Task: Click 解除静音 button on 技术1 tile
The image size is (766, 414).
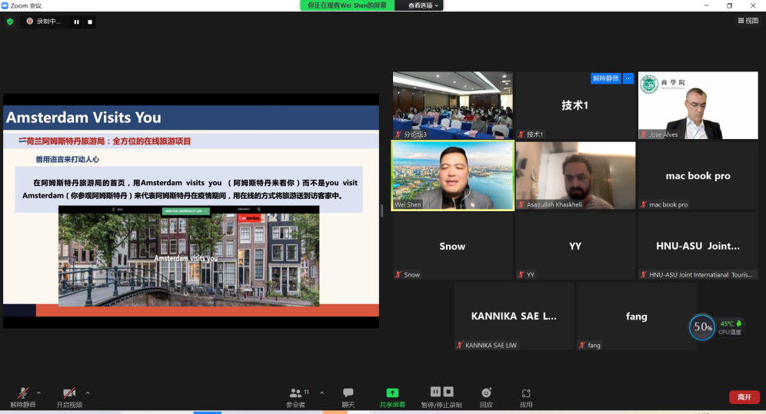Action: (x=605, y=78)
